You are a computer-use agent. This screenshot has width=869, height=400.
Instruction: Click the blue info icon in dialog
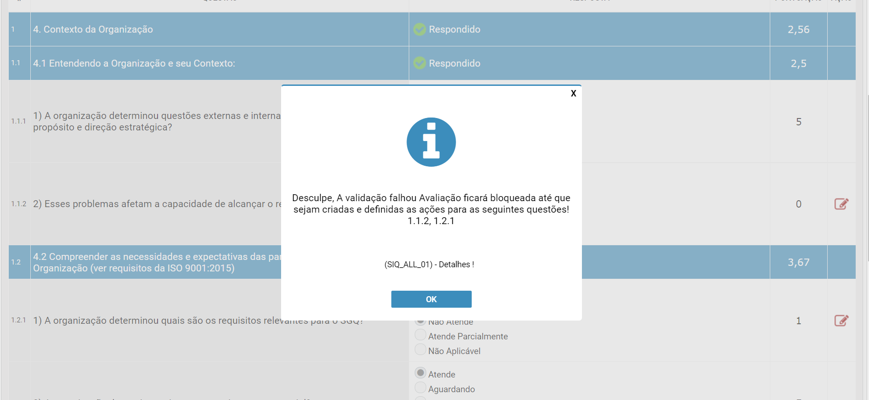click(431, 142)
